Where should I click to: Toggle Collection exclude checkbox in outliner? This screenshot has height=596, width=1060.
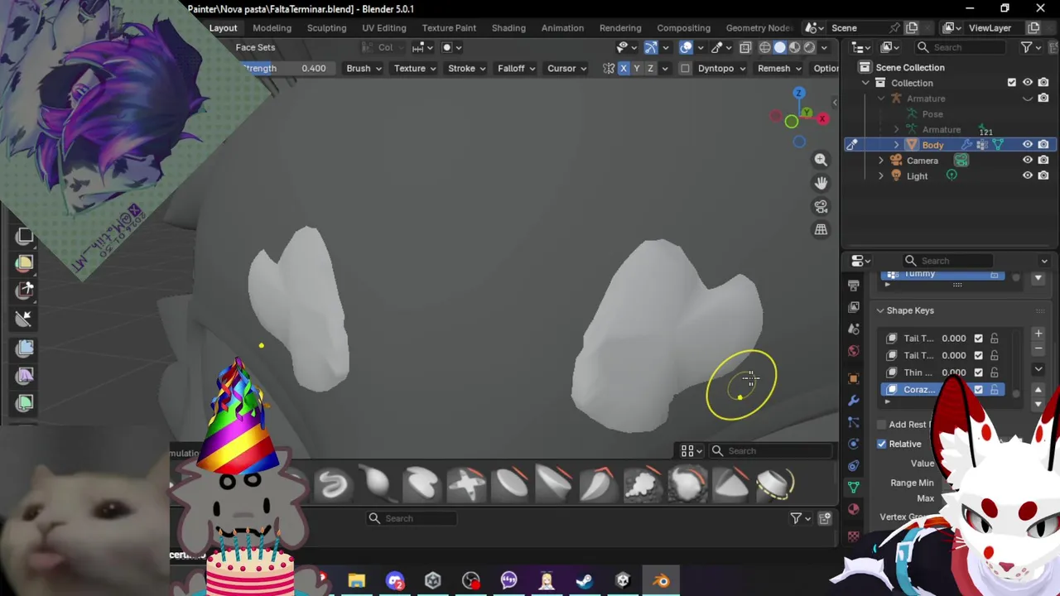click(1011, 83)
